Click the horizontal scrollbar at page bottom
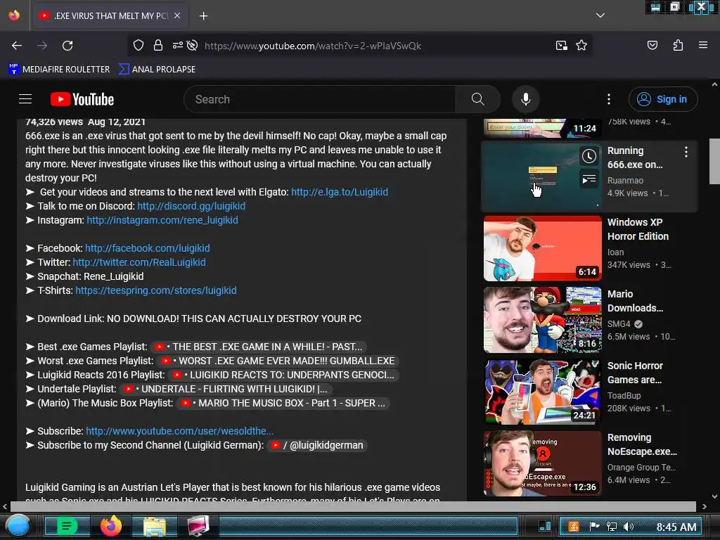This screenshot has height=540, width=720. (353, 506)
